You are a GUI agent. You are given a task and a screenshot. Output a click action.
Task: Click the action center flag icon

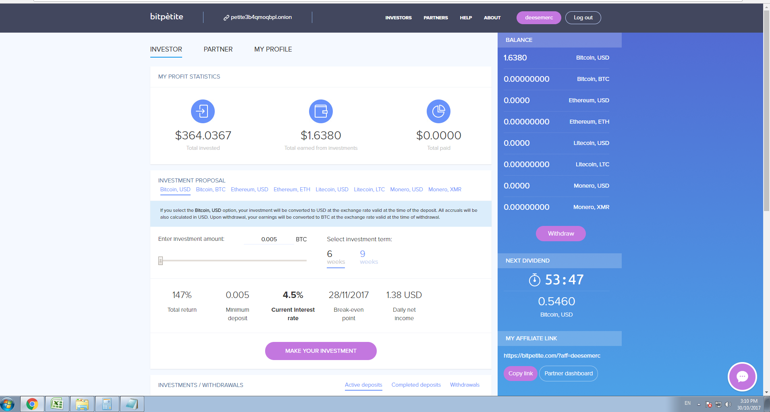click(708, 404)
